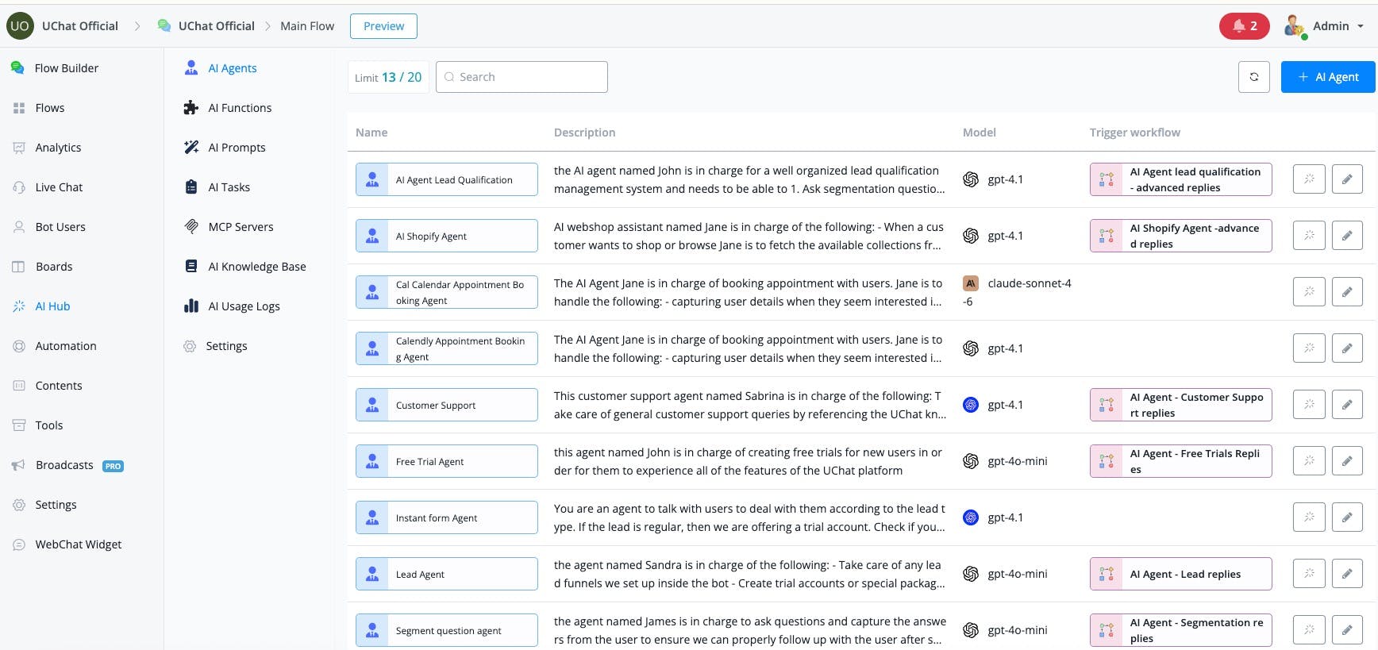
Task: Click sparkle icon for Free Trial Agent row
Action: click(1309, 461)
